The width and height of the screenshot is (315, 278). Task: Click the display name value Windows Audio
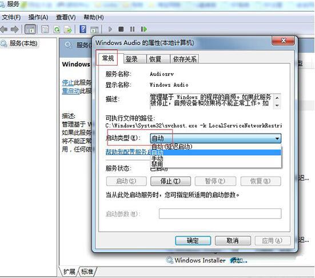169,85
